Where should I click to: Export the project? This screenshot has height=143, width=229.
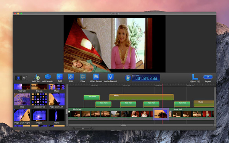point(208,77)
